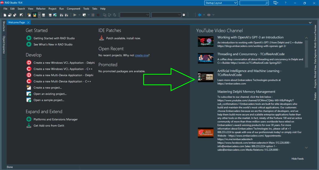Click the Open an existing project icon
Image resolution: width=319 pixels, height=170 pixels.
(x=29, y=94)
